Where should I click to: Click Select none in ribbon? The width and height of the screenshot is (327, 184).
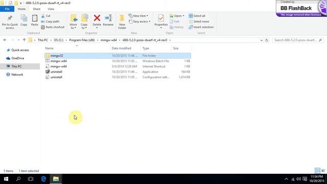point(199,21)
